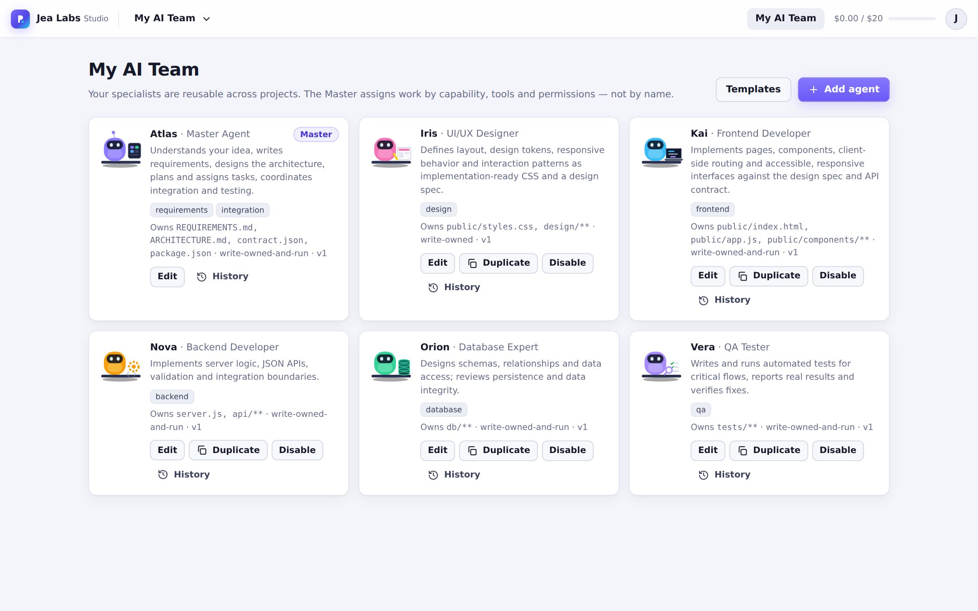Screen dimensions: 978x611
Task: Click Nova robot avatar
Action: [121, 366]
